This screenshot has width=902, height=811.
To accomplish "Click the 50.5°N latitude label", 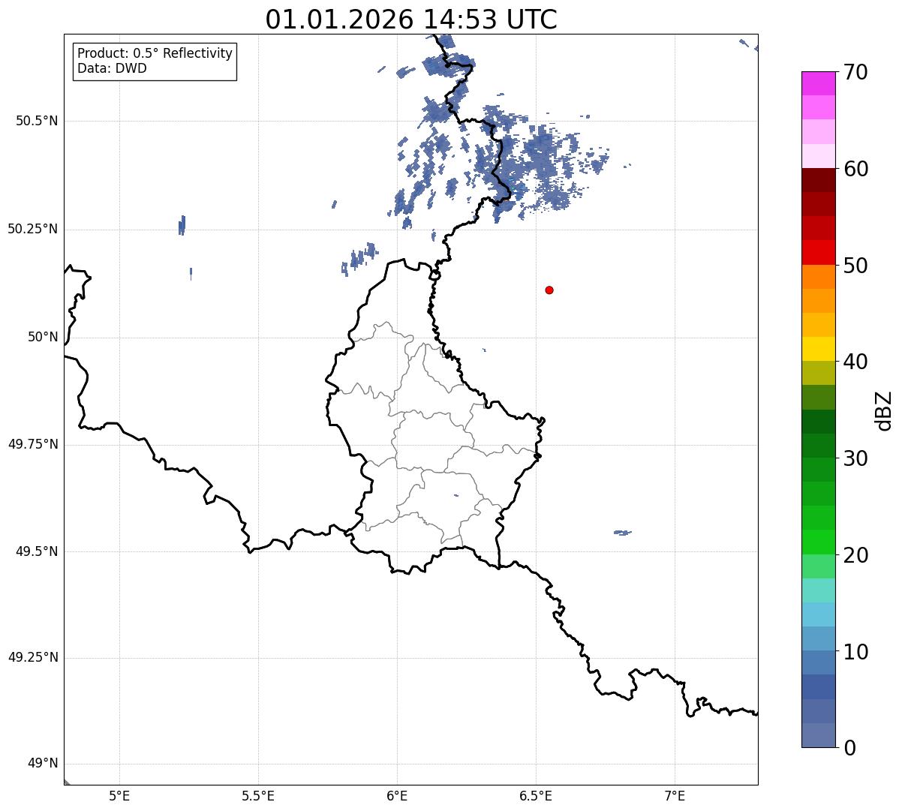I will [x=37, y=121].
